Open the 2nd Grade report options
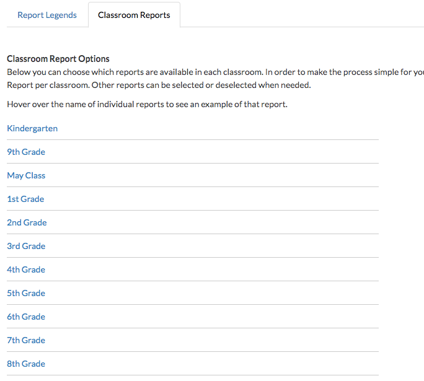The height and width of the screenshot is (381, 424). pos(27,222)
